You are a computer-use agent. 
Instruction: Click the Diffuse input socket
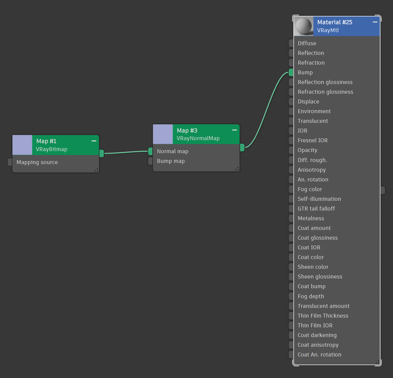pyautogui.click(x=291, y=43)
